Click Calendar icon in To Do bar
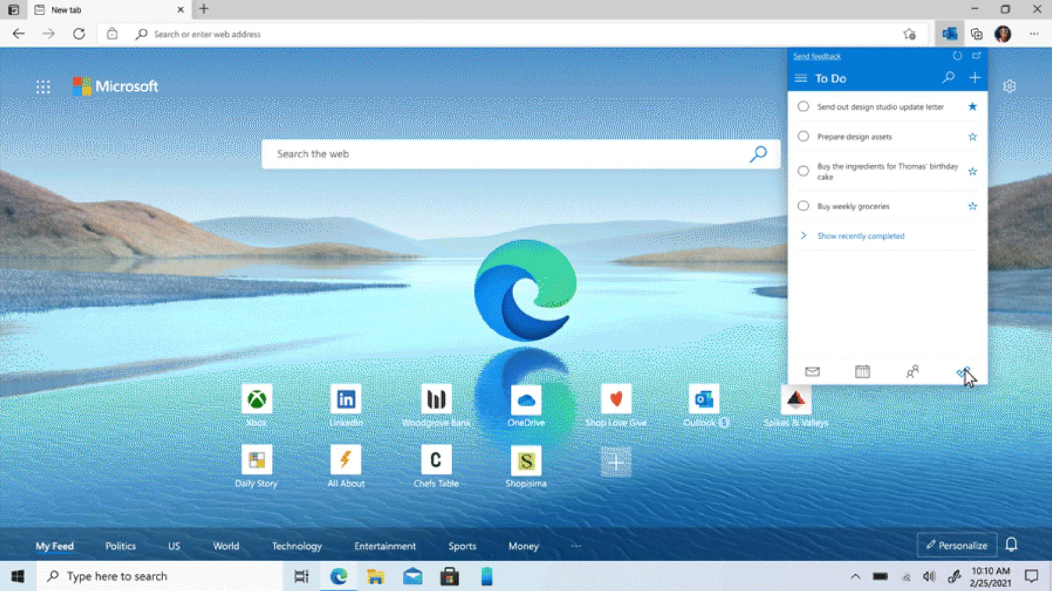The height and width of the screenshot is (591, 1052). 862,371
